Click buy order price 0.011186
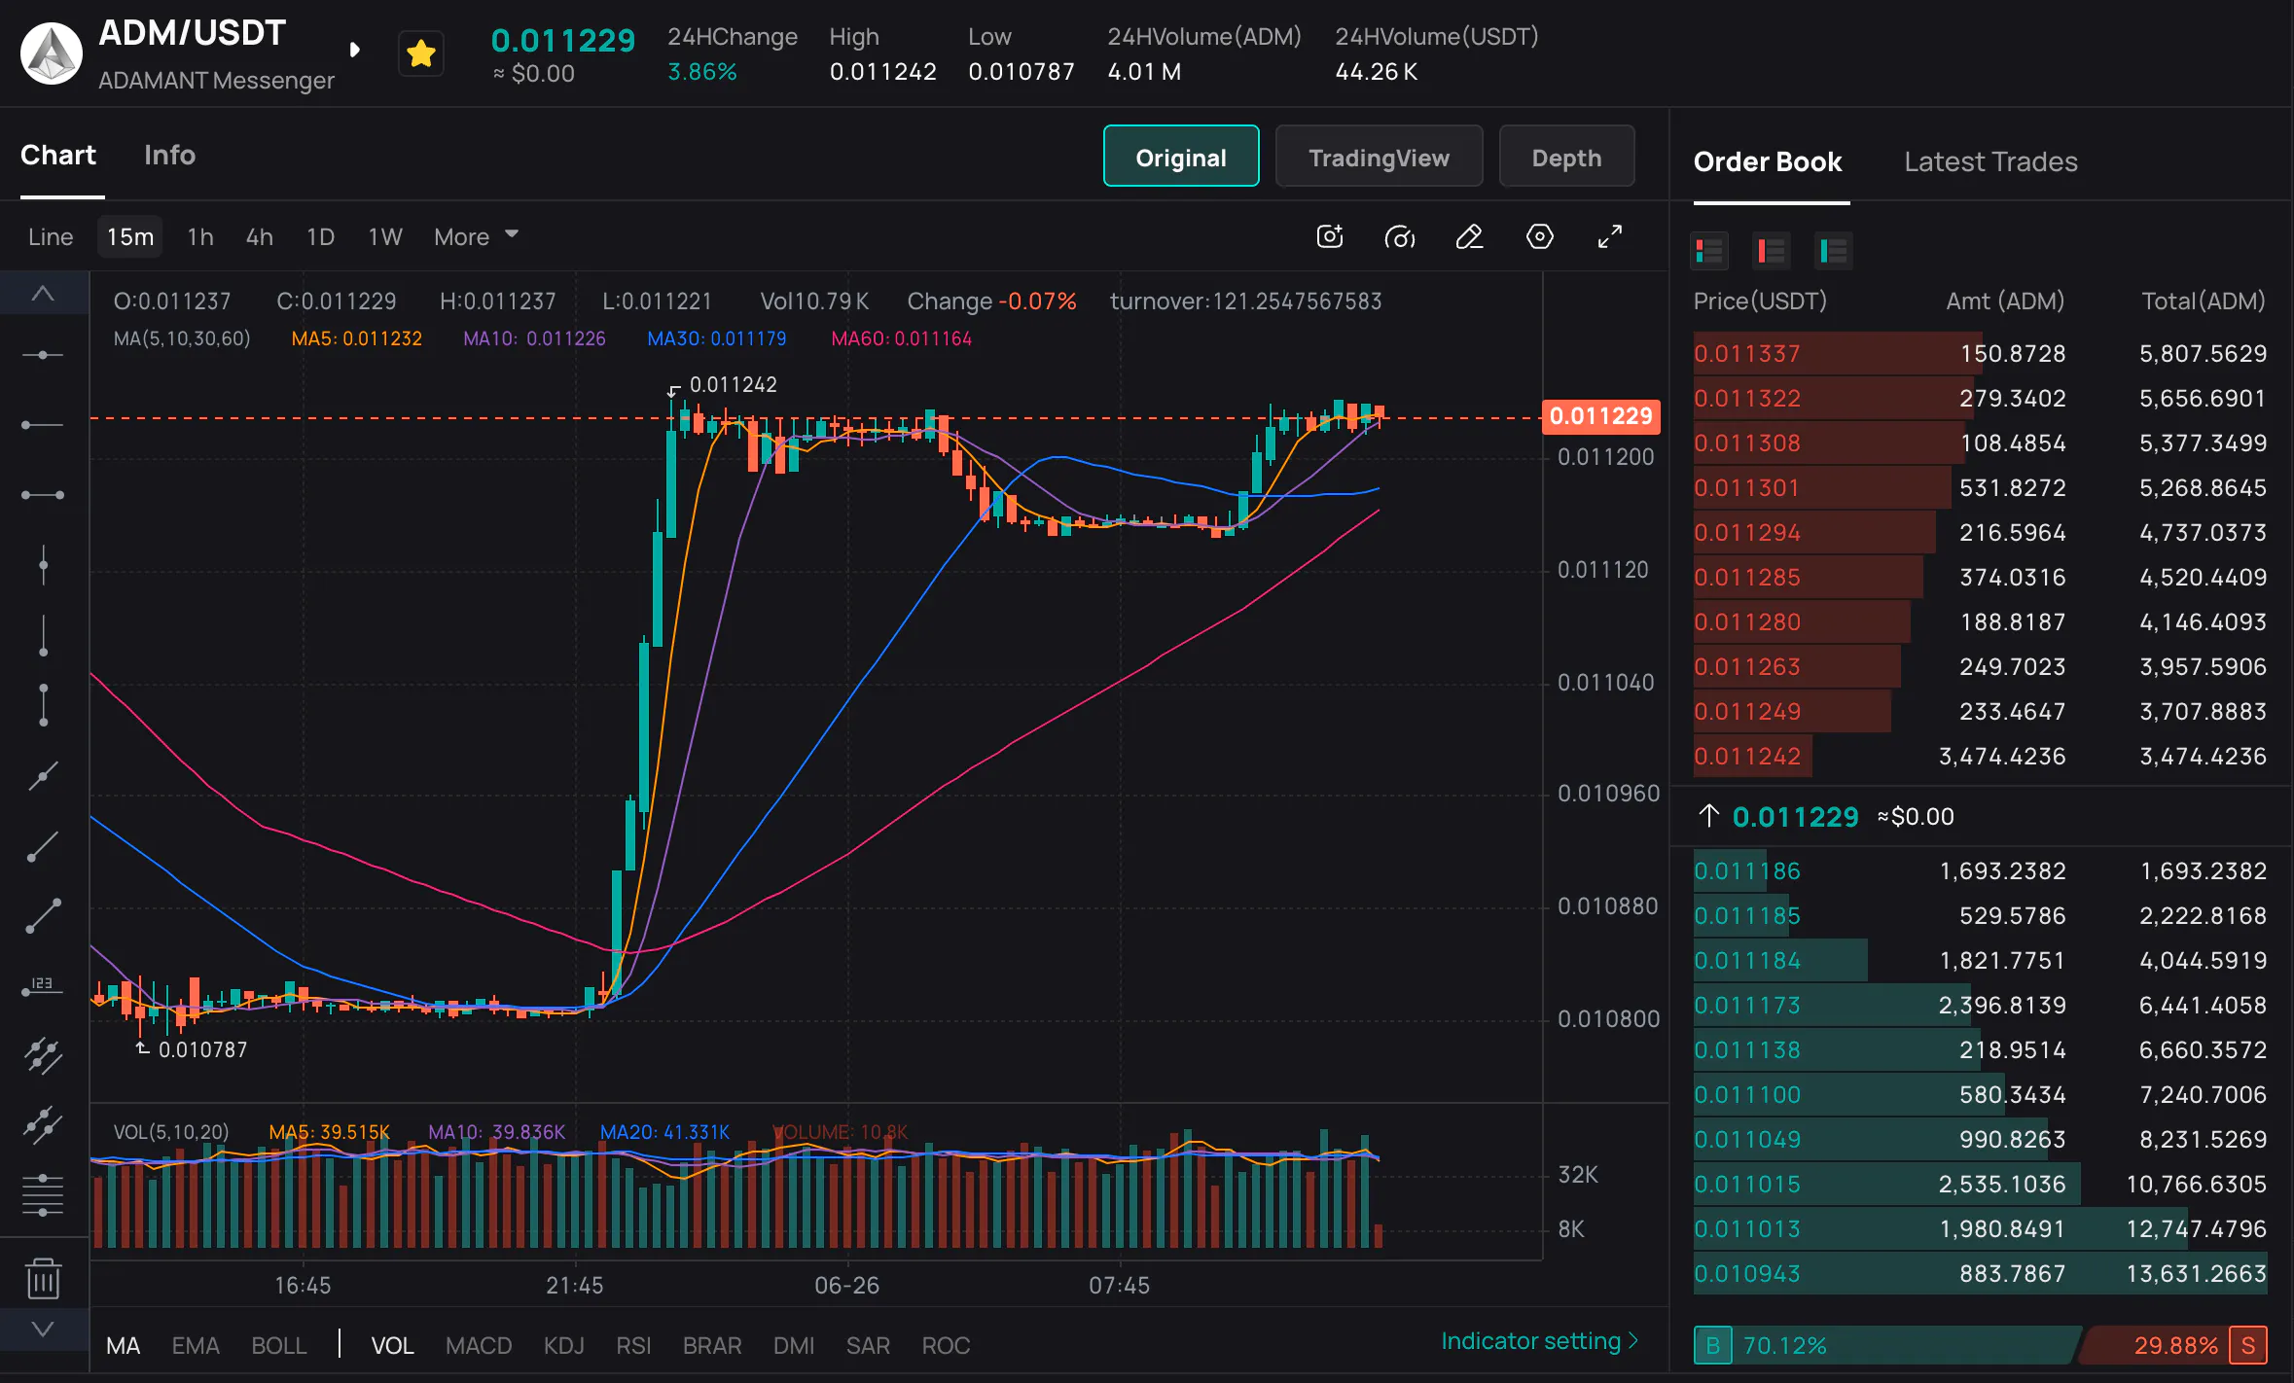Viewport: 2294px width, 1383px height. [1747, 870]
